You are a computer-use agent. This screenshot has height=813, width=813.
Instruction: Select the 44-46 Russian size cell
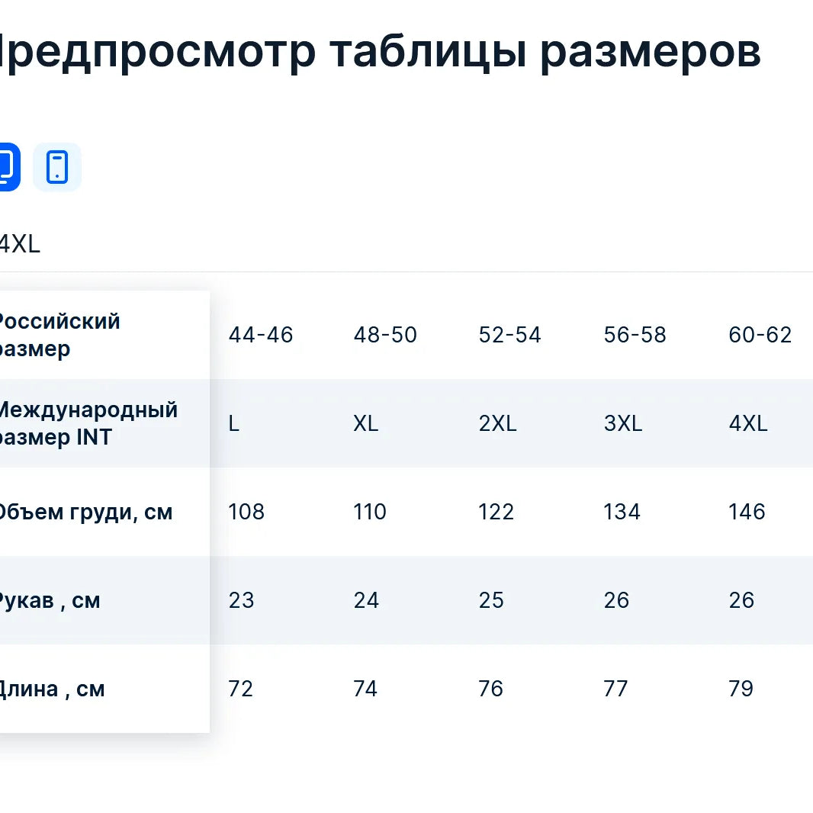261,335
